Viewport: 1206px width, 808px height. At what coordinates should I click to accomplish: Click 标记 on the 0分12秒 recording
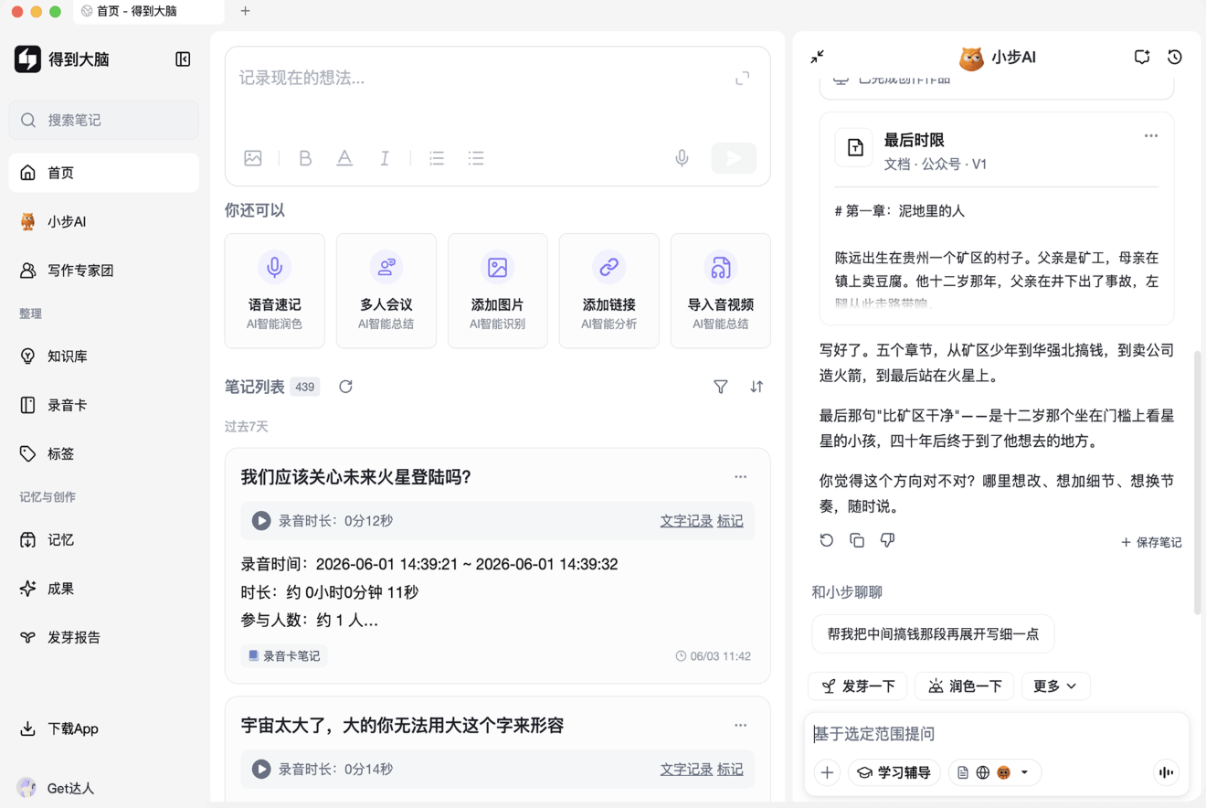coord(730,521)
